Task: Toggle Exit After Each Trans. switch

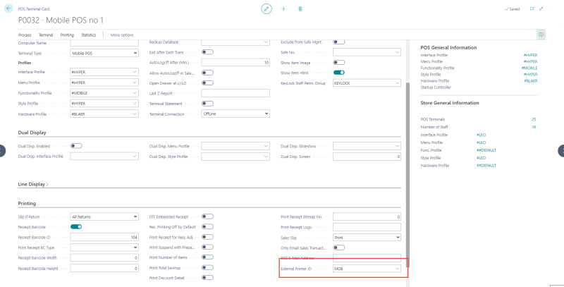Action: pos(207,52)
